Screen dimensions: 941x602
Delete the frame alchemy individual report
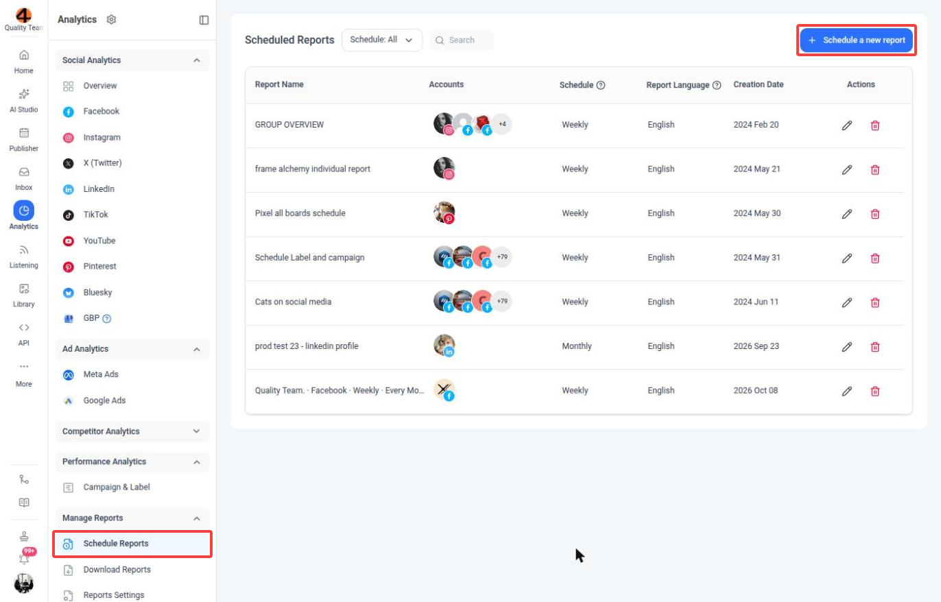(x=875, y=169)
